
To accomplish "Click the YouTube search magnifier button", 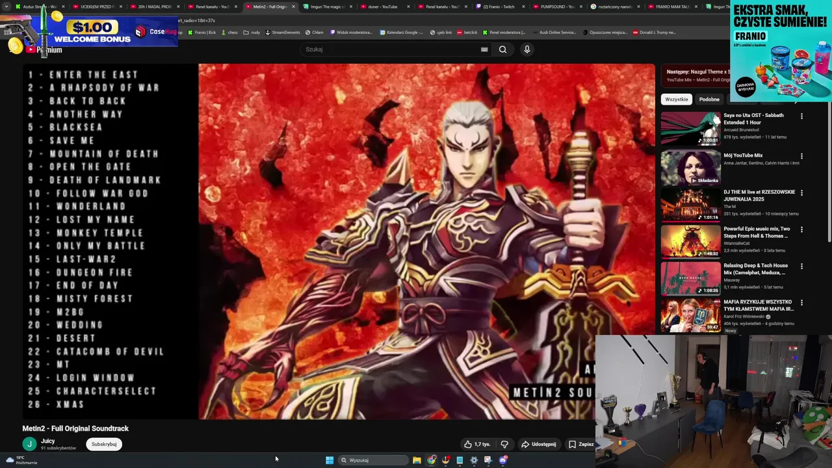I will coord(502,49).
